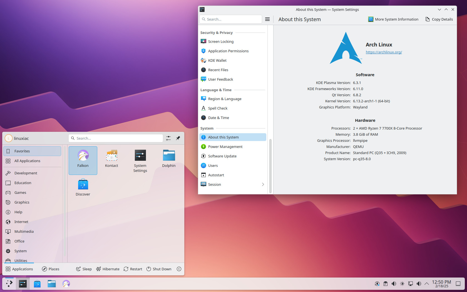467x292 pixels.
Task: Click the network connections tray icon
Action: [x=411, y=284]
